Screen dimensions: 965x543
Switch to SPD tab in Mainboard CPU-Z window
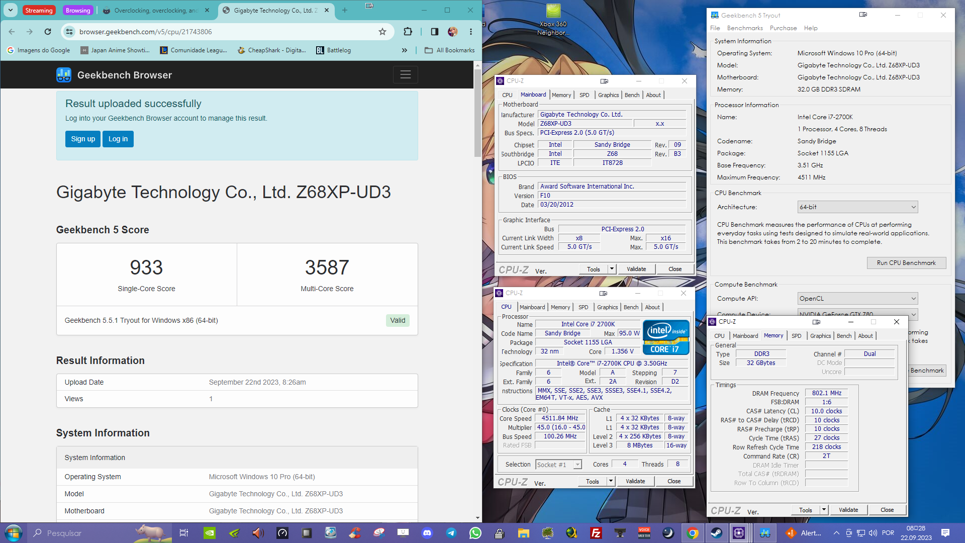click(x=584, y=95)
